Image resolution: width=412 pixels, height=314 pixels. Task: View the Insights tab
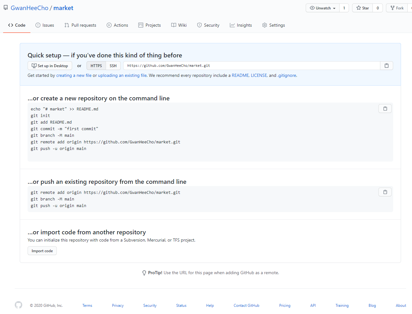pos(241,25)
